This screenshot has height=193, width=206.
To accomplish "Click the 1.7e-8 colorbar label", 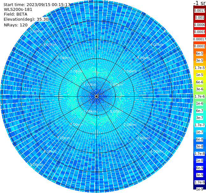I will coord(200,154).
